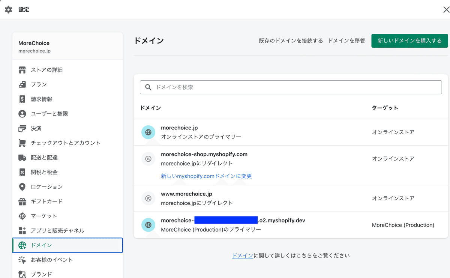Click the cart icon beside チェックアウトとアカウント
The height and width of the screenshot is (278, 450).
pyautogui.click(x=22, y=143)
